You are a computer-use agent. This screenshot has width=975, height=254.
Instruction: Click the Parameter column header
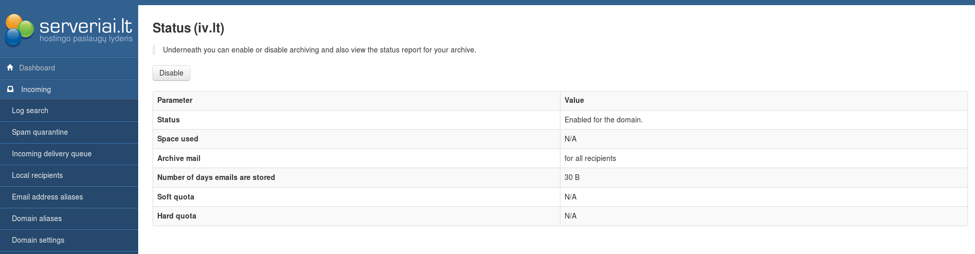(x=175, y=100)
